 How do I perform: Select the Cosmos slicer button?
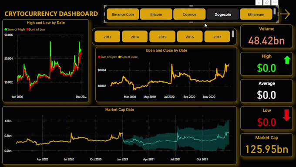click(x=189, y=14)
